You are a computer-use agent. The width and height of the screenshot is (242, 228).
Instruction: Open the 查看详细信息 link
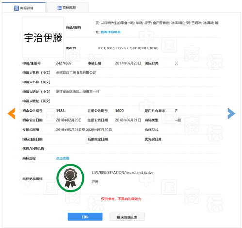pyautogui.click(x=111, y=32)
